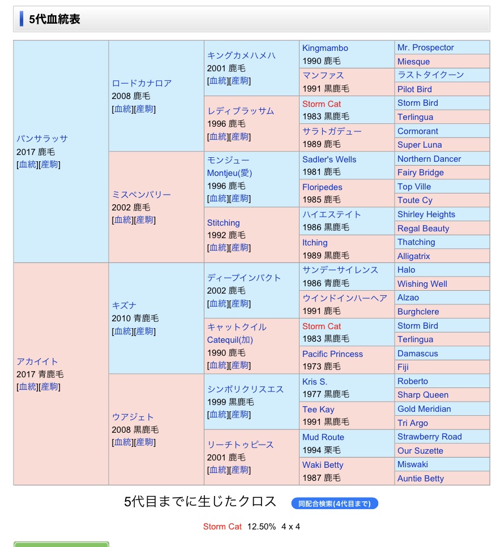The width and height of the screenshot is (492, 547).
Task: Click the リーチトゥピース link
Action: (x=240, y=445)
